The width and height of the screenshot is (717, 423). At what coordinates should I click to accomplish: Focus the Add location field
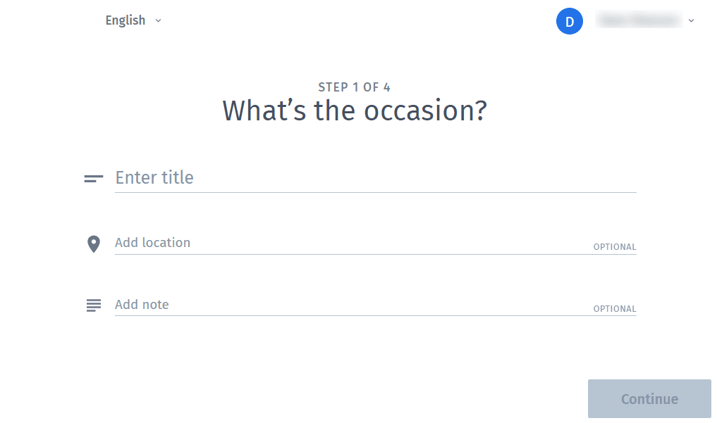375,243
